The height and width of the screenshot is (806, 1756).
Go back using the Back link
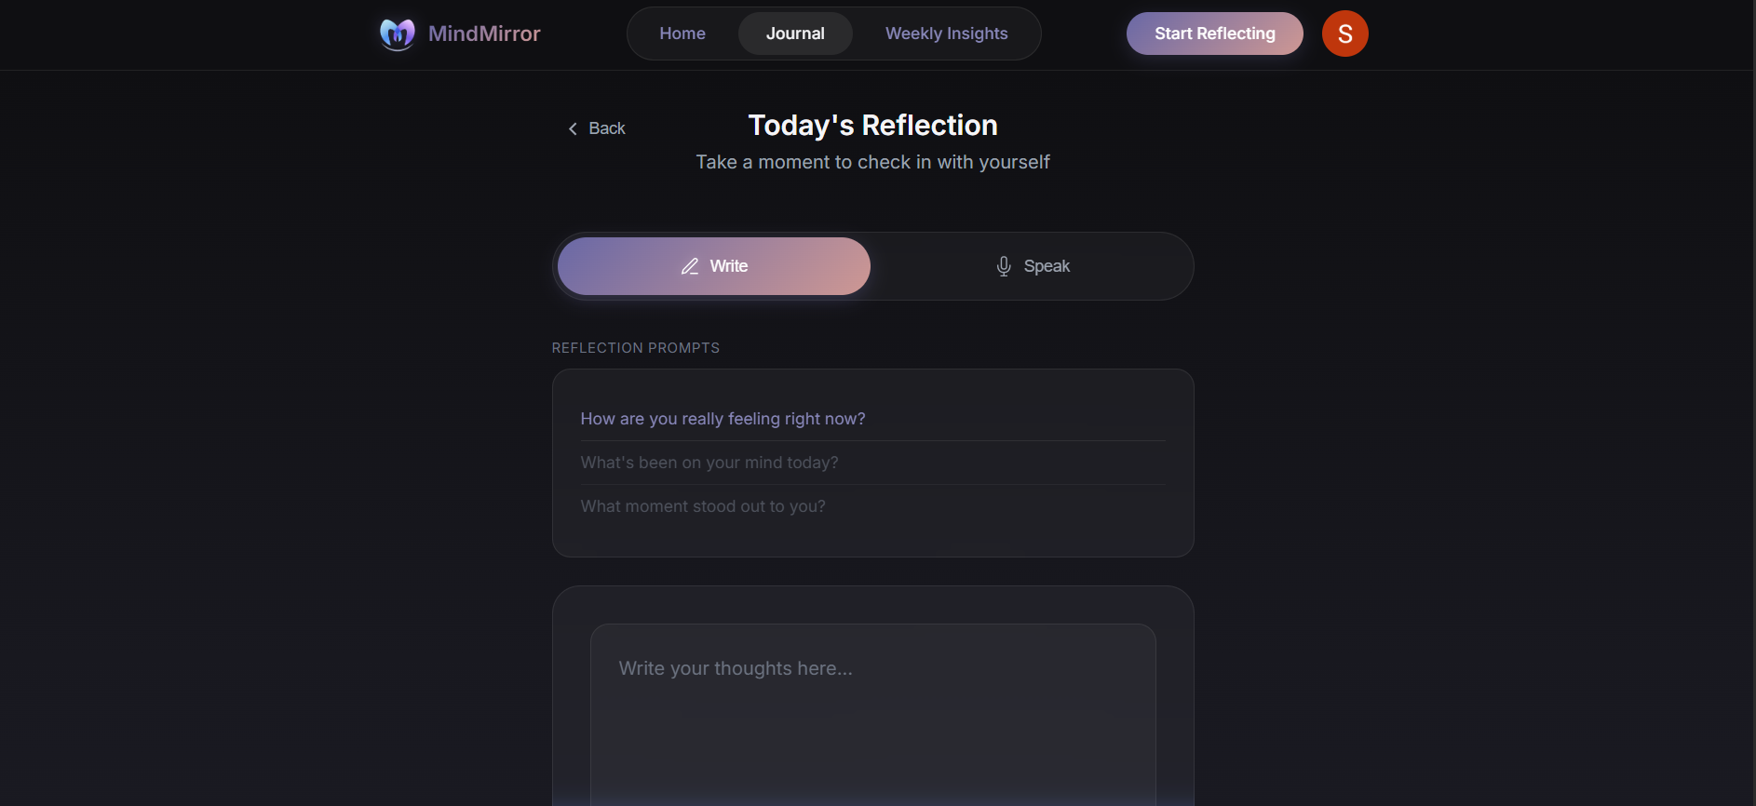[x=597, y=128]
